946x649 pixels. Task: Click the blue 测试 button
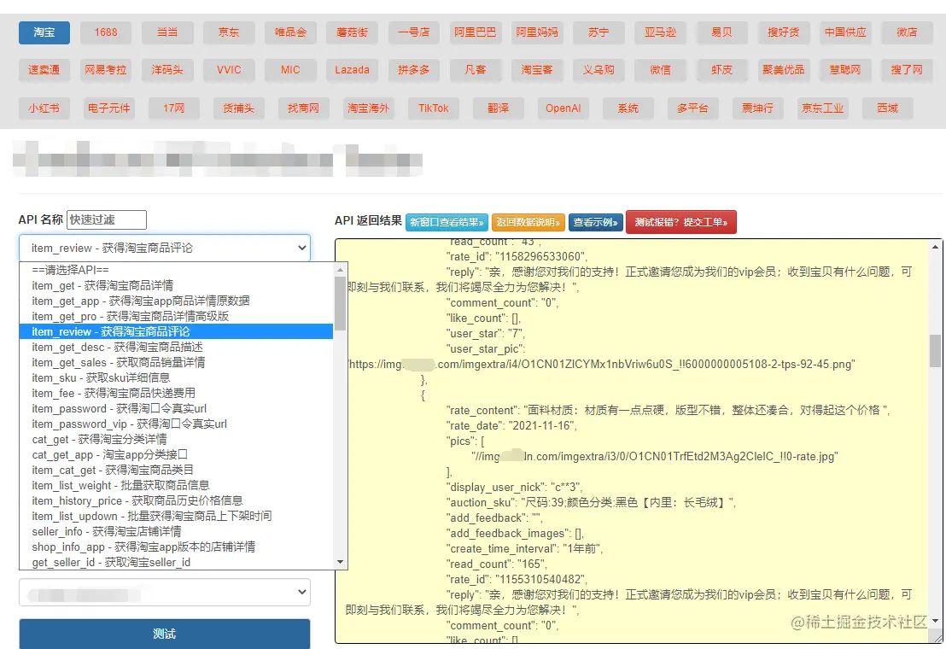pos(165,634)
